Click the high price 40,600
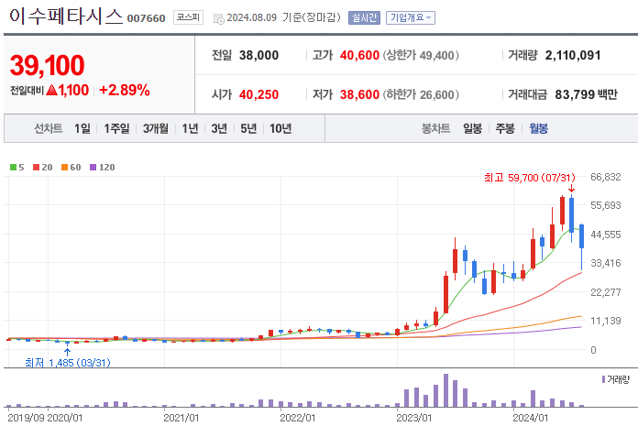 (359, 55)
